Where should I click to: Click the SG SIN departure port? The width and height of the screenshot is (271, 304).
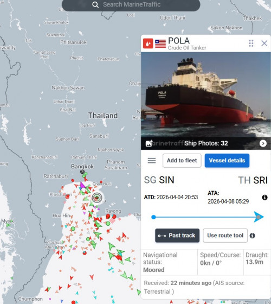coord(159,180)
